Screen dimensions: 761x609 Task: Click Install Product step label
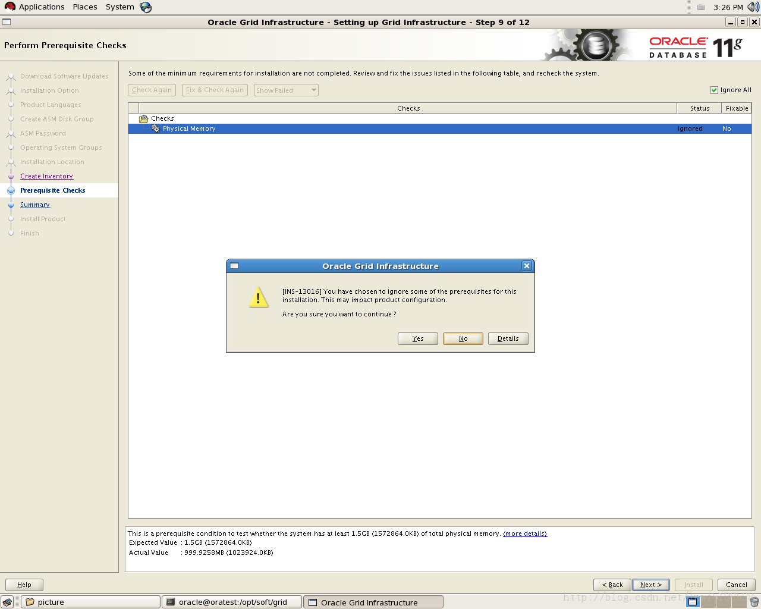(43, 219)
